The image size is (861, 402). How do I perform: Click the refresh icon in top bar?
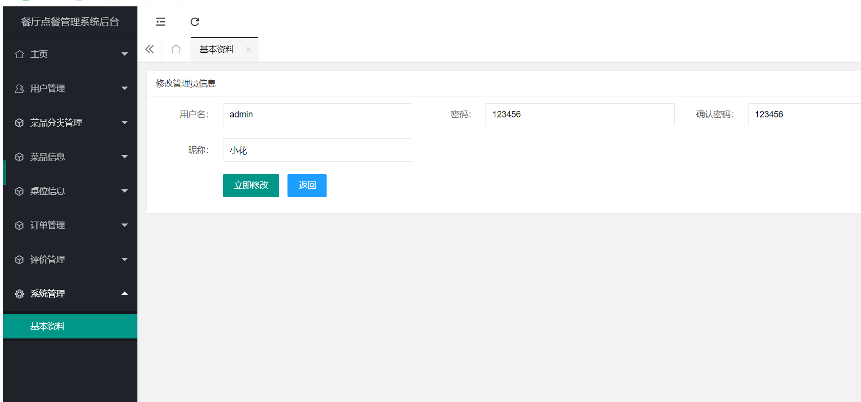click(195, 22)
